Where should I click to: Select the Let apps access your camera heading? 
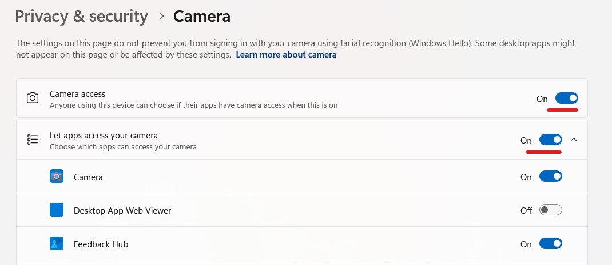[x=104, y=136]
